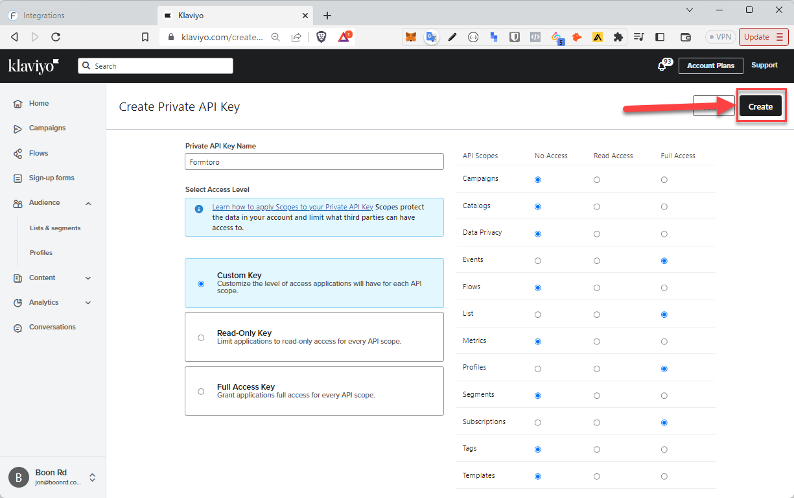Toggle the browser sidebar panel icon
The image size is (794, 498).
660,37
